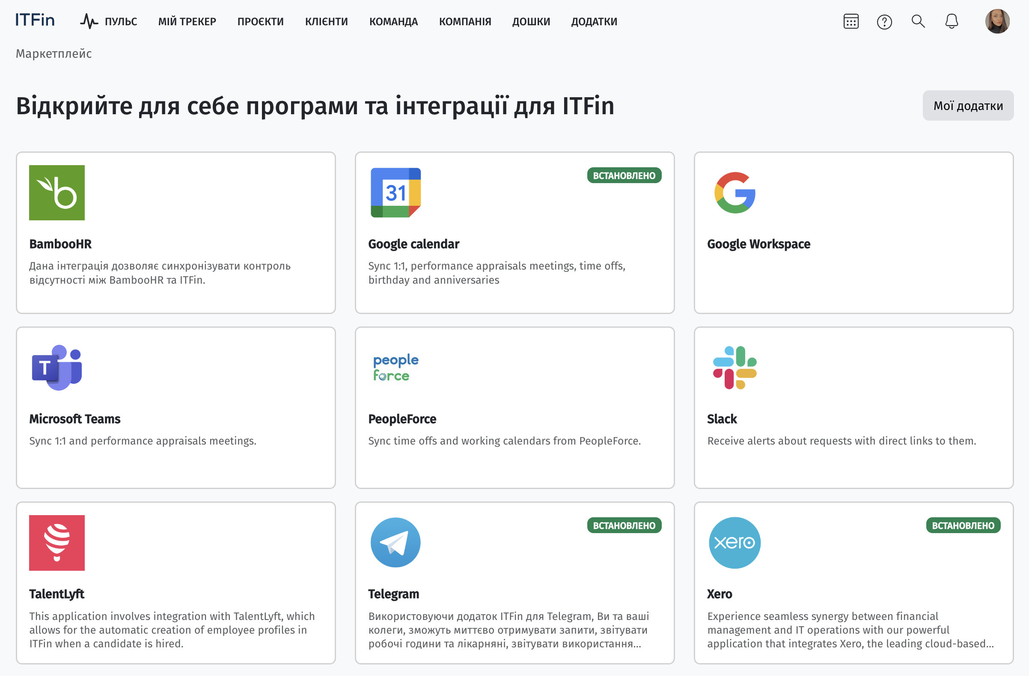Click ВСТАНОВЛЕНО badge on Google calendar
The width and height of the screenshot is (1029, 676).
pyautogui.click(x=624, y=175)
